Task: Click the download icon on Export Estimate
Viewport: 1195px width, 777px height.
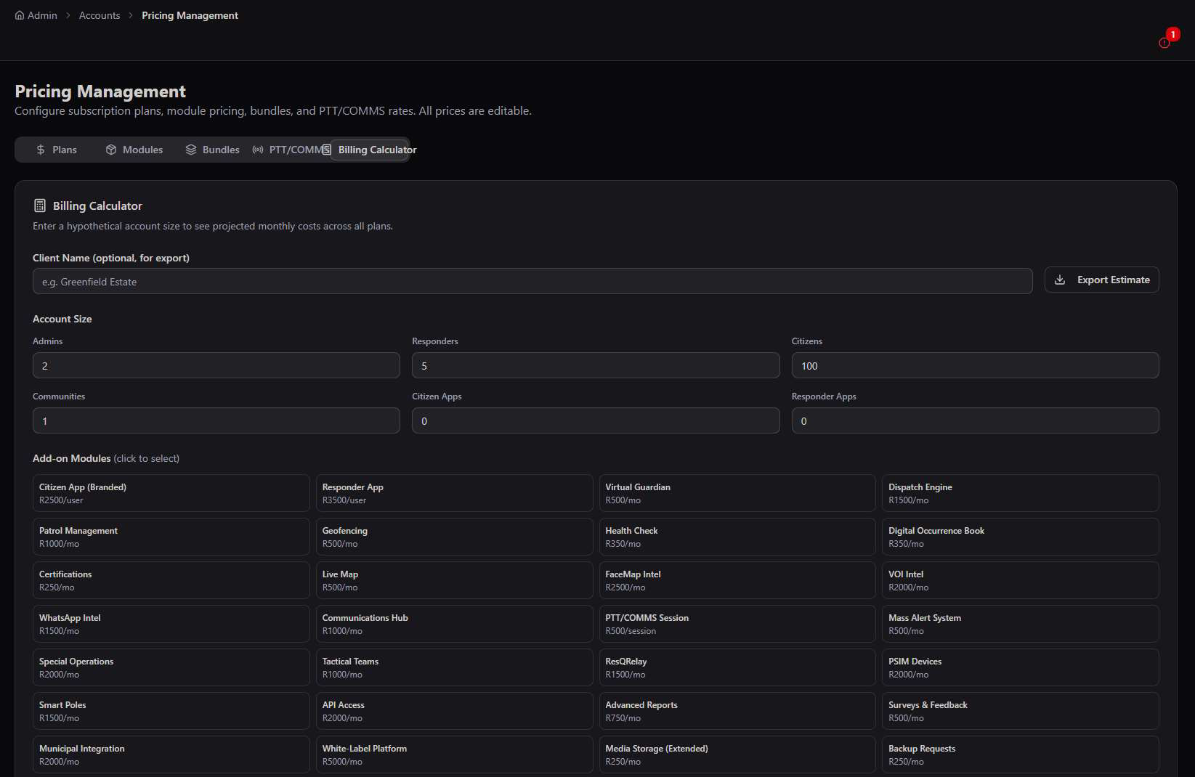Action: (x=1060, y=280)
